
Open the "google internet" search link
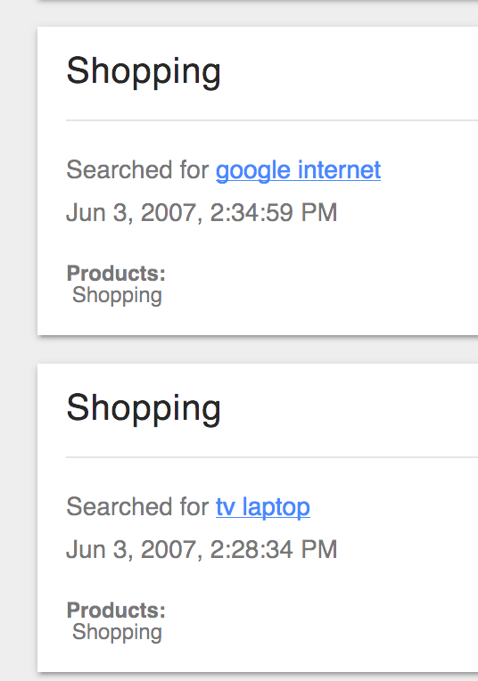point(298,170)
